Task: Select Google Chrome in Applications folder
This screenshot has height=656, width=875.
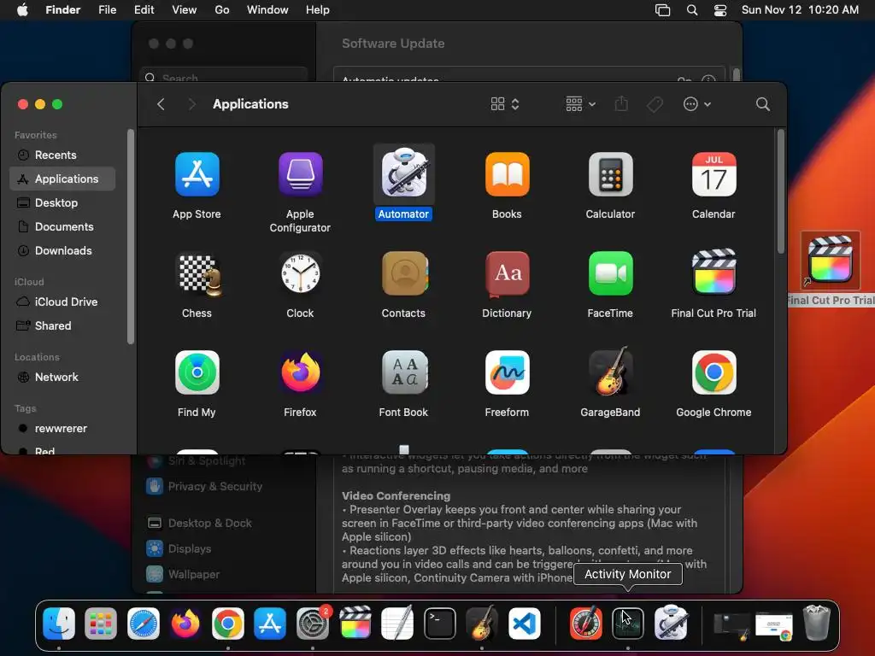Action: (x=714, y=372)
